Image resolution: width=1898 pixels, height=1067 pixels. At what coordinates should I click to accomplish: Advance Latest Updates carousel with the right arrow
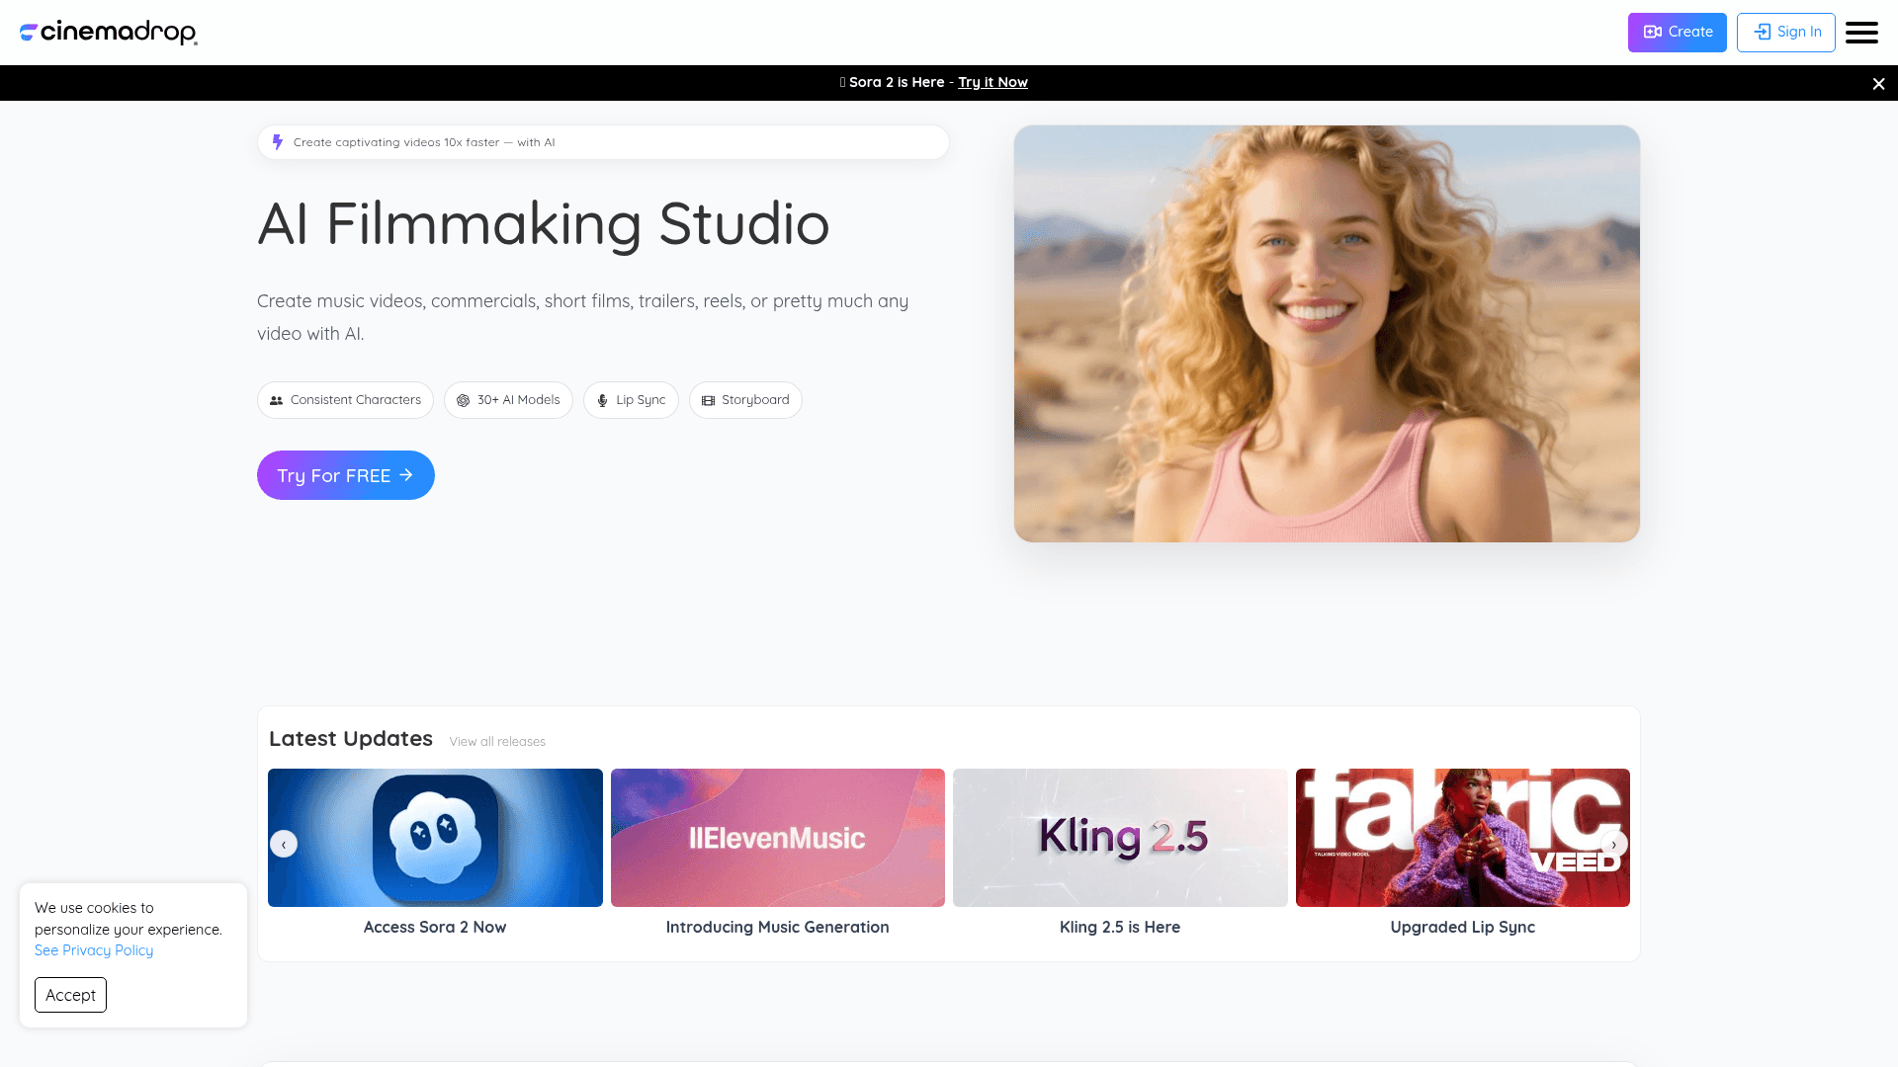1614,844
